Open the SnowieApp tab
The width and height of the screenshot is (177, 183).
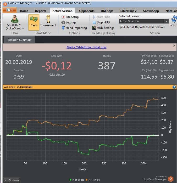click(151, 11)
